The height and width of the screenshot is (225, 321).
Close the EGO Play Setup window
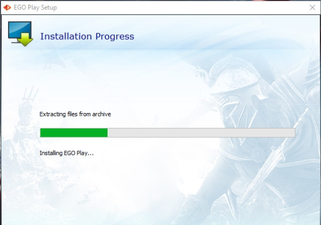pyautogui.click(x=312, y=7)
